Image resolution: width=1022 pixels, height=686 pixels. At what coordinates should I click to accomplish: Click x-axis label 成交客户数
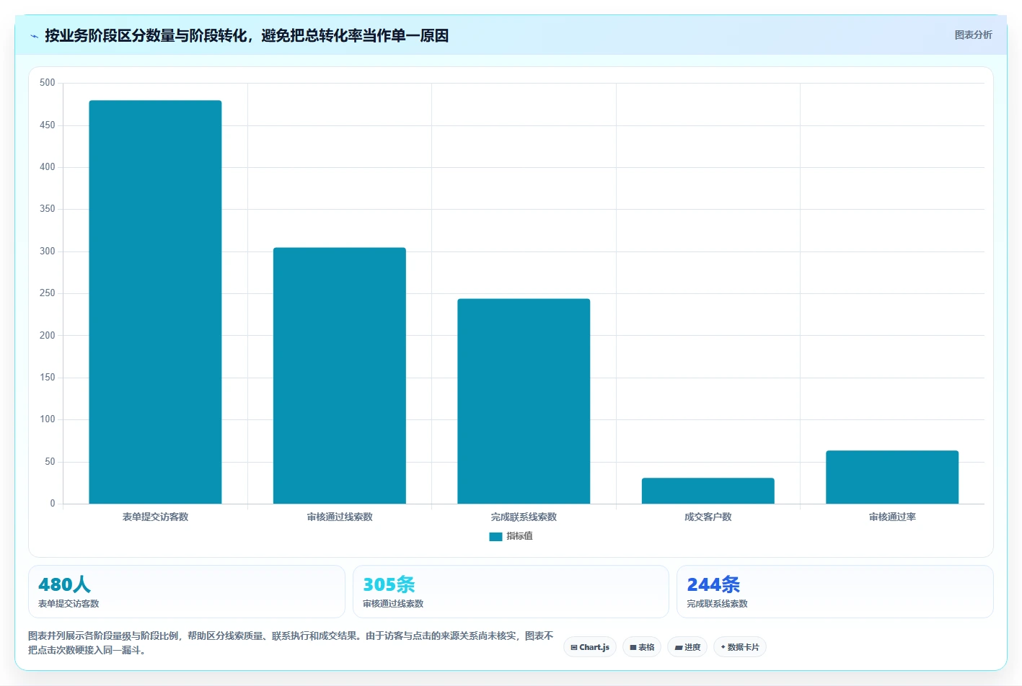coord(708,517)
